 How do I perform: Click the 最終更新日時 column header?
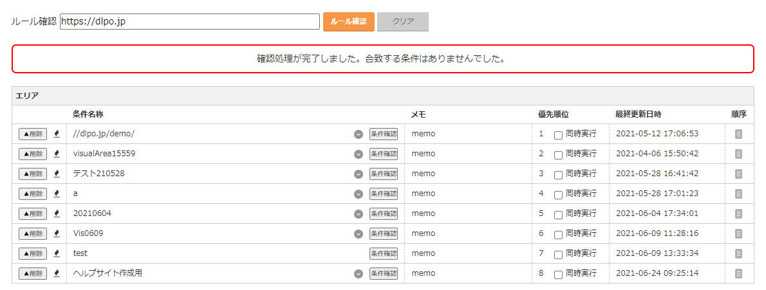click(x=639, y=114)
